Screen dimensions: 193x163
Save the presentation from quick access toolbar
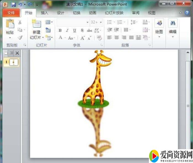tap(13, 4)
